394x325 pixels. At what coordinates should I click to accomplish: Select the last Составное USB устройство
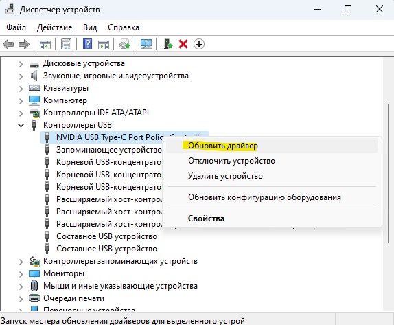pos(106,249)
